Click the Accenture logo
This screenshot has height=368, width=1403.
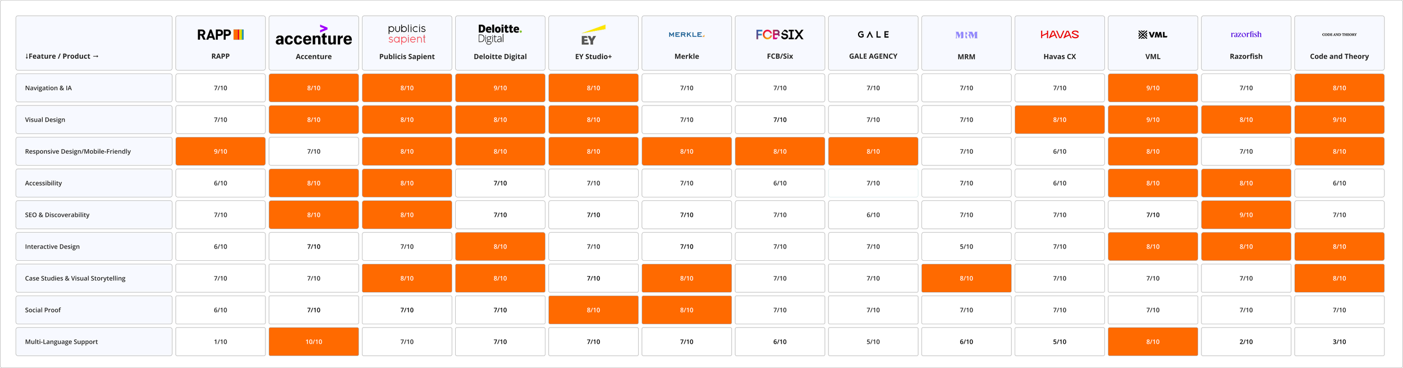pyautogui.click(x=314, y=35)
